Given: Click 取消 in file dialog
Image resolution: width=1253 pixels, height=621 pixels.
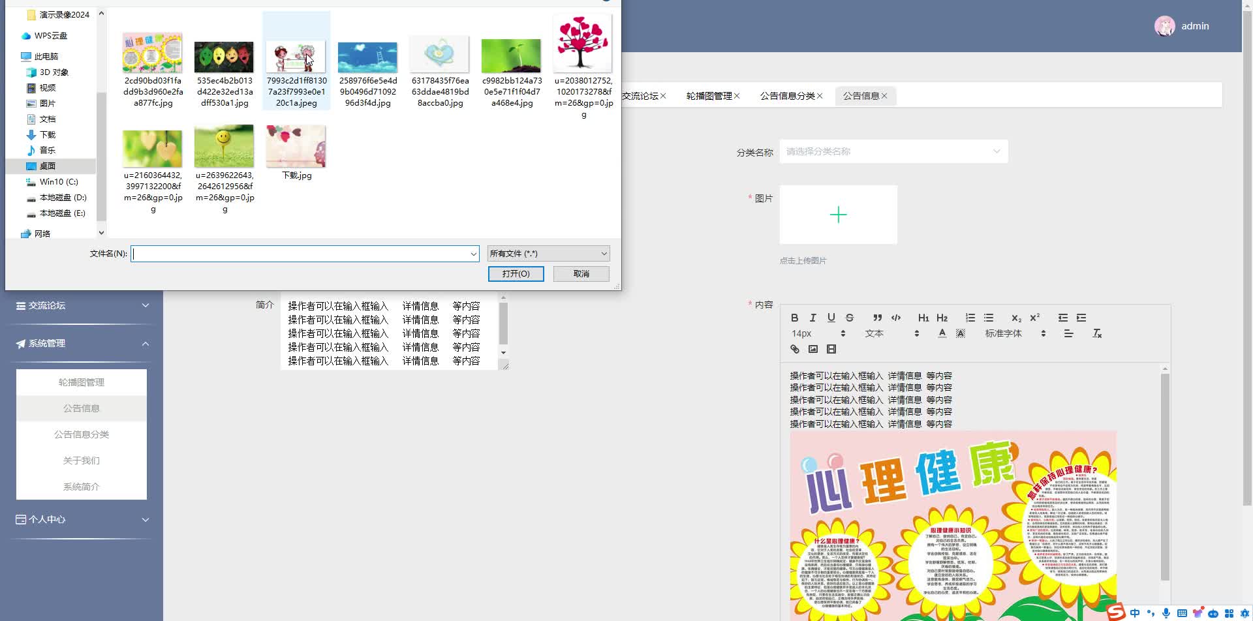Looking at the screenshot, I should click(x=581, y=274).
